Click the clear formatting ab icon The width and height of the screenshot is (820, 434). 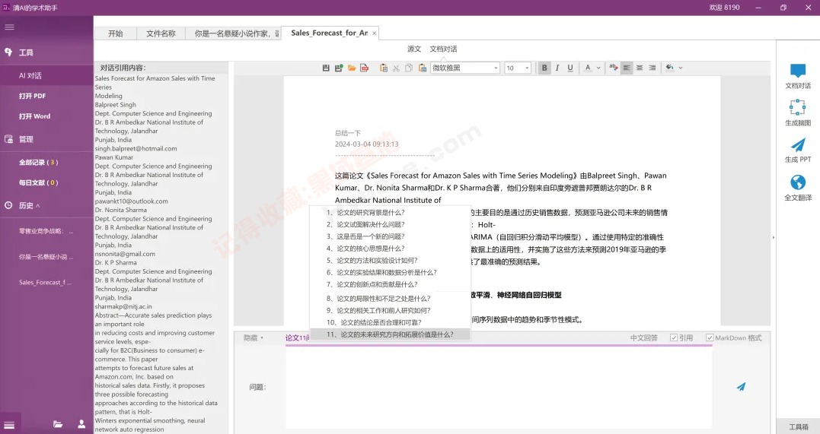click(x=614, y=68)
